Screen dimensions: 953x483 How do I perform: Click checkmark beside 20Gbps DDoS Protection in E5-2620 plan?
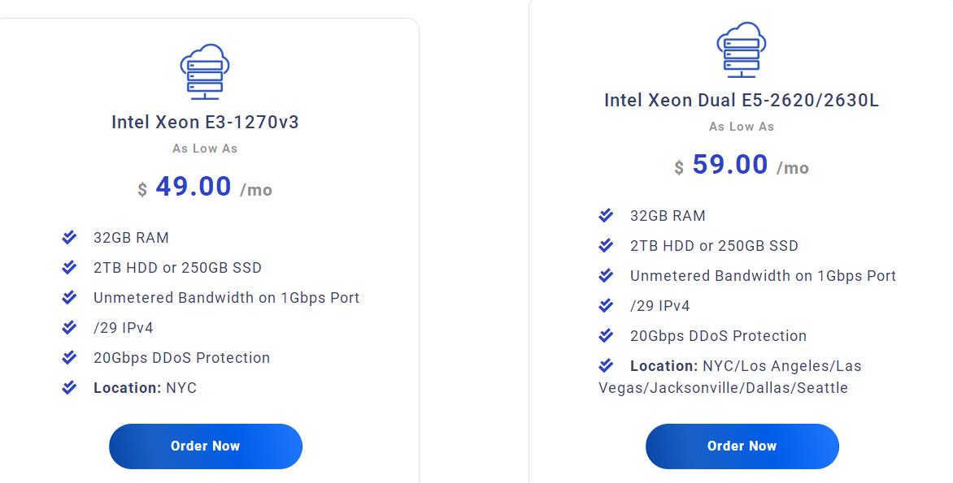point(606,335)
